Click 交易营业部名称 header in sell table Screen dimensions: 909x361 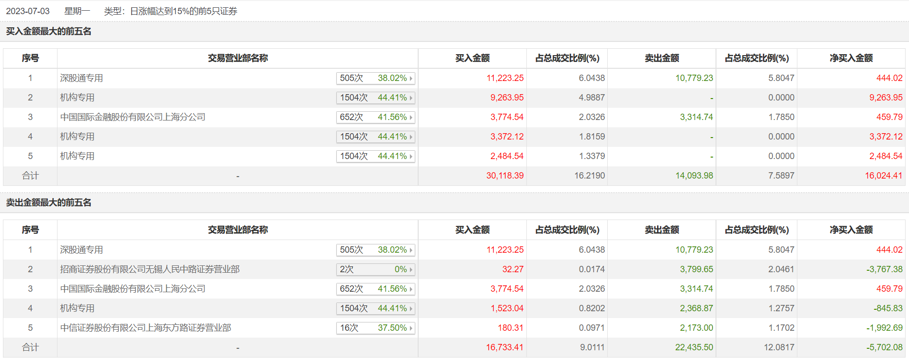tap(238, 230)
